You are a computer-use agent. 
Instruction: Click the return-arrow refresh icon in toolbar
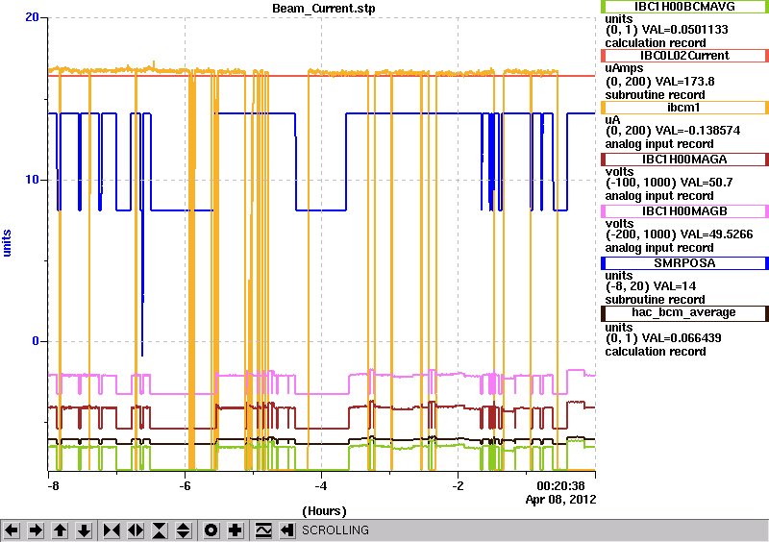(287, 530)
